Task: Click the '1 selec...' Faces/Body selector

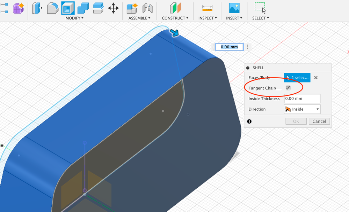Action: (x=297, y=78)
